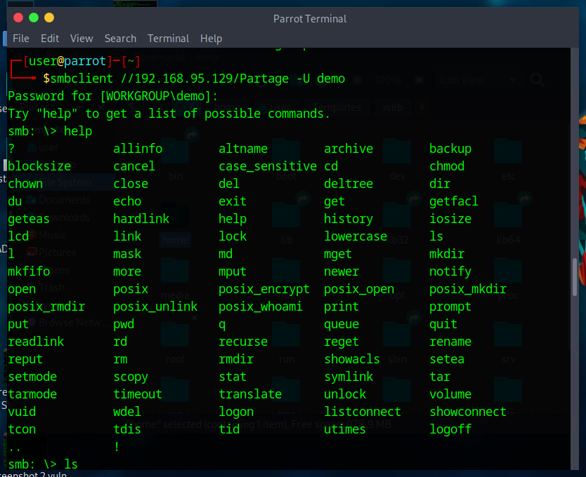Click the word 'getfacl' in help output
This screenshot has height=477, width=586.
[454, 201]
